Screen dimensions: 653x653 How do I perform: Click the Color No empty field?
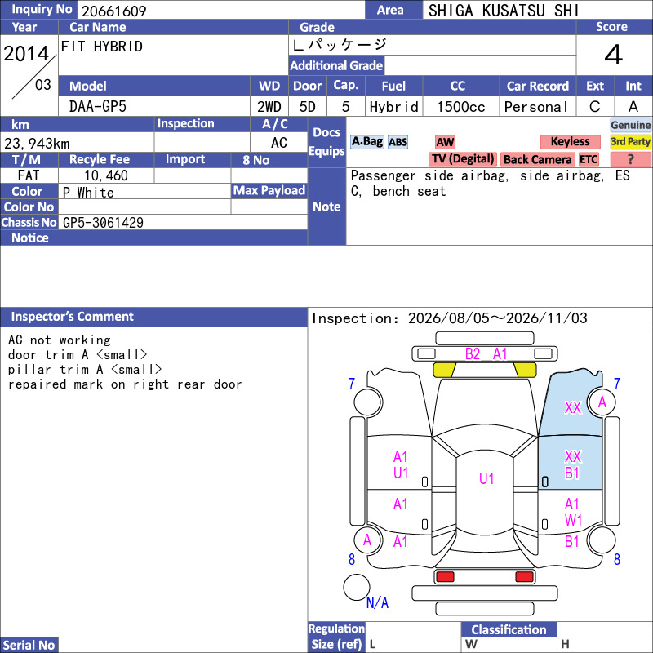coord(144,207)
